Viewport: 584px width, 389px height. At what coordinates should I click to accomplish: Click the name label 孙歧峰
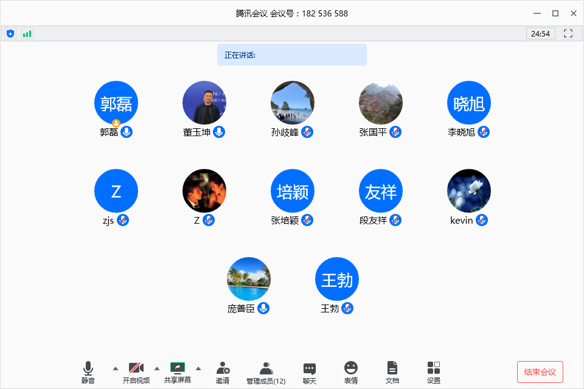(285, 132)
